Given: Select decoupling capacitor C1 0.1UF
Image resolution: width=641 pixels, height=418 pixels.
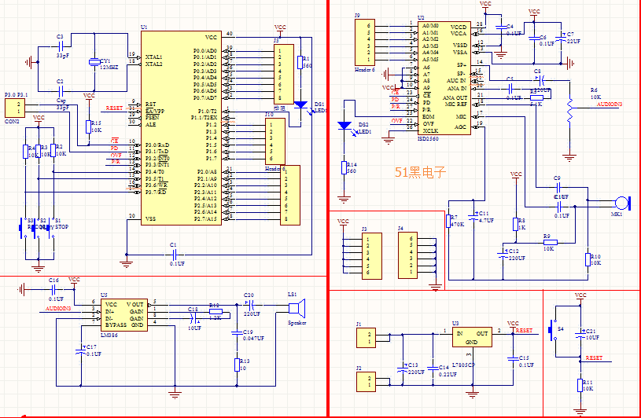Looking at the screenshot, I should [175, 255].
